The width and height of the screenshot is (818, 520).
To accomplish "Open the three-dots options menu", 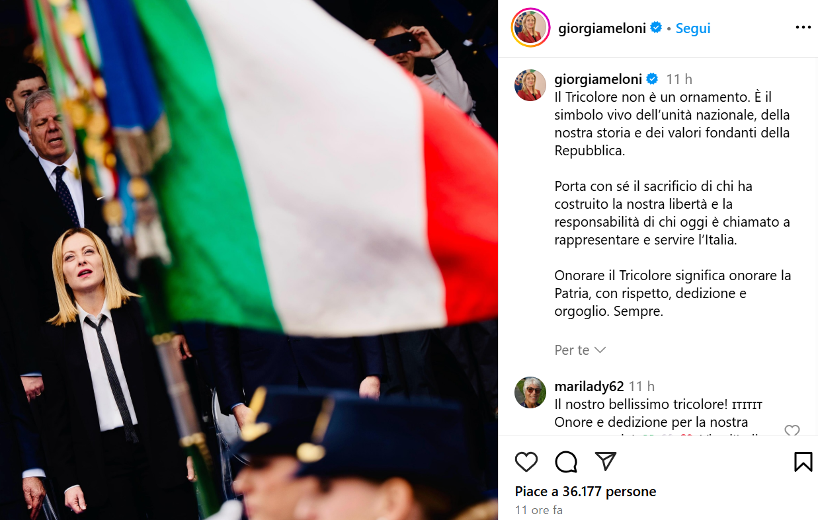I will click(803, 28).
